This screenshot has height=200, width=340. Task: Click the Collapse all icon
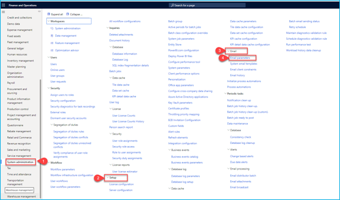point(68,14)
